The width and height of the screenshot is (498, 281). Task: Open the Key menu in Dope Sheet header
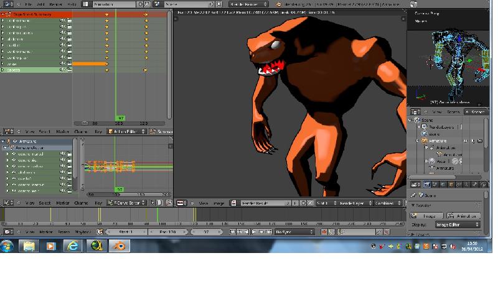pos(98,131)
